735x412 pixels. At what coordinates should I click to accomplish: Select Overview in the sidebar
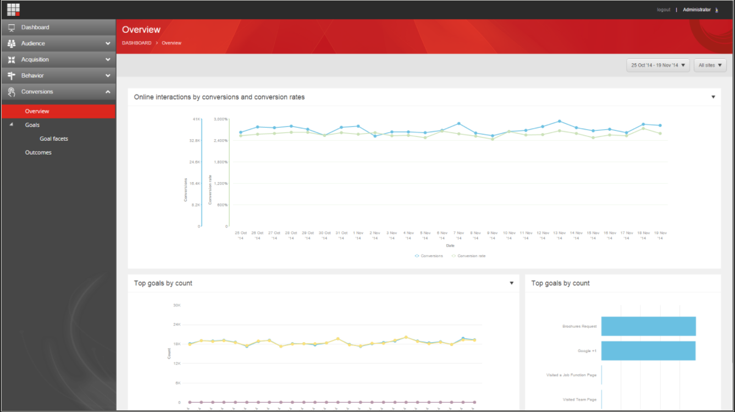click(58, 111)
